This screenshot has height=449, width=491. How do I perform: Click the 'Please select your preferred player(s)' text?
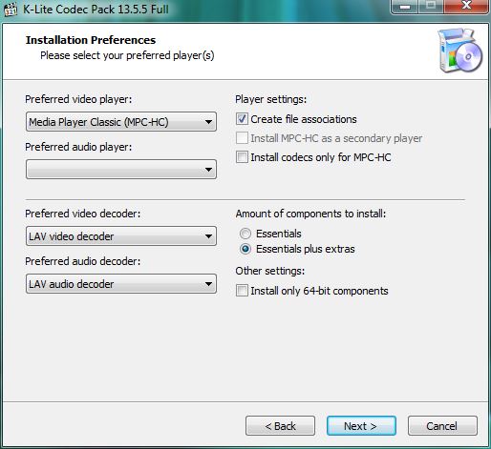[127, 55]
